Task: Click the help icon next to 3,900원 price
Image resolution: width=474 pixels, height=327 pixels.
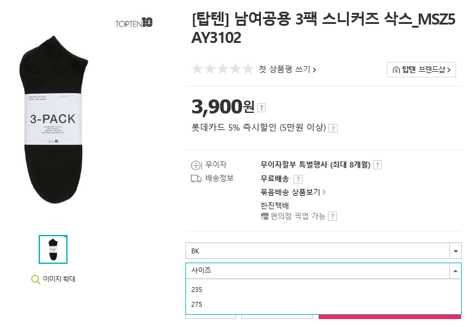Action: click(262, 108)
